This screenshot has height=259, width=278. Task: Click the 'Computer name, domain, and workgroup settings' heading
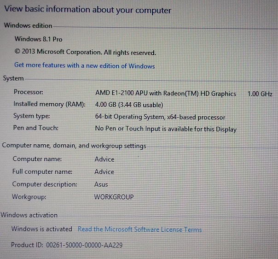click(74, 146)
